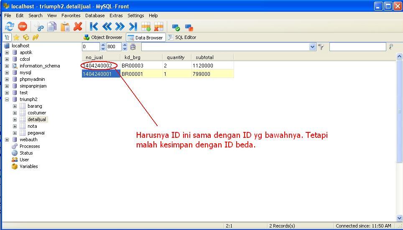Click the footprints icon in sidebar toolbar
403x230 pixels.
tap(36, 37)
